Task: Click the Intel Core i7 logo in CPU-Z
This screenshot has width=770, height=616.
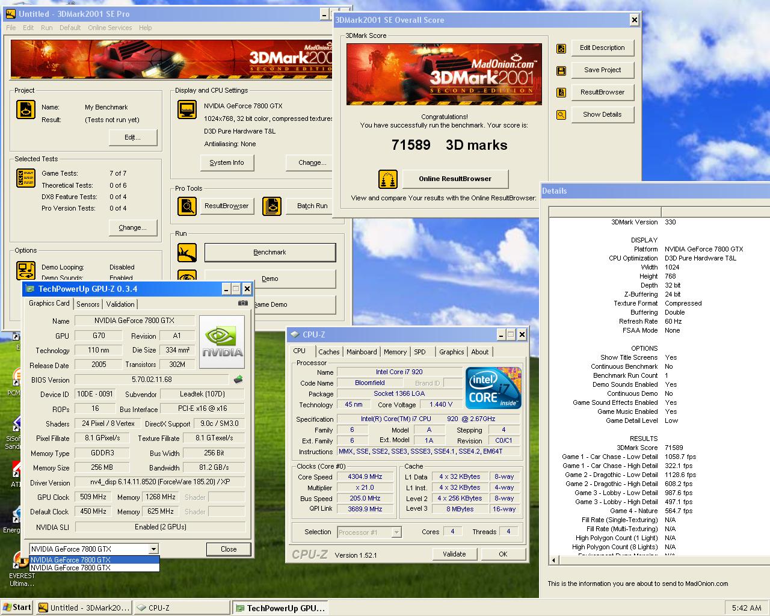Action: (493, 388)
